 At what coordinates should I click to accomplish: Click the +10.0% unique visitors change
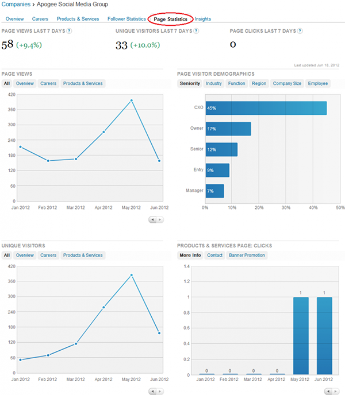click(x=145, y=45)
